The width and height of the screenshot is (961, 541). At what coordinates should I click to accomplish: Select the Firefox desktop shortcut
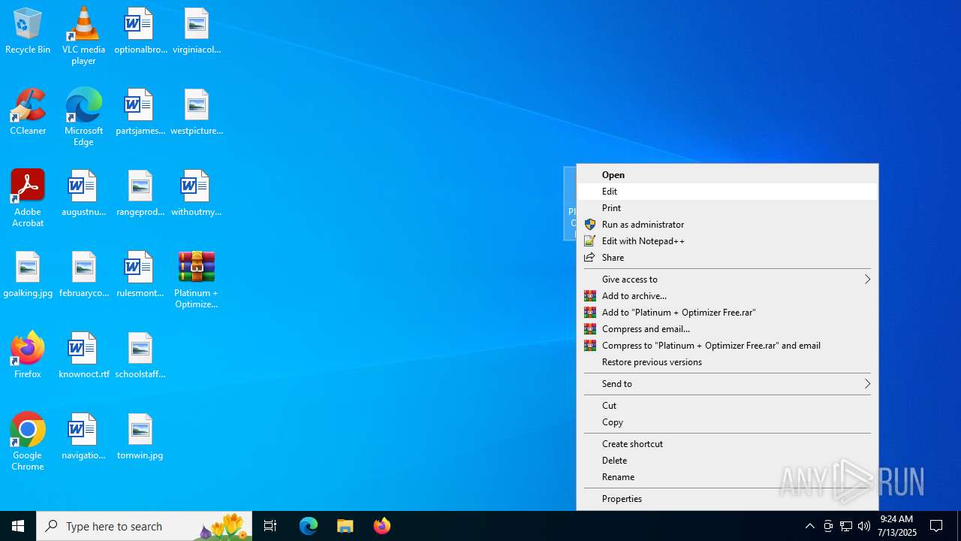pos(28,356)
